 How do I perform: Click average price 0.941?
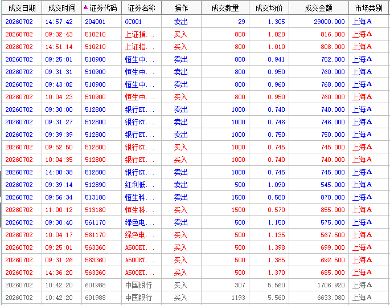pyautogui.click(x=276, y=59)
